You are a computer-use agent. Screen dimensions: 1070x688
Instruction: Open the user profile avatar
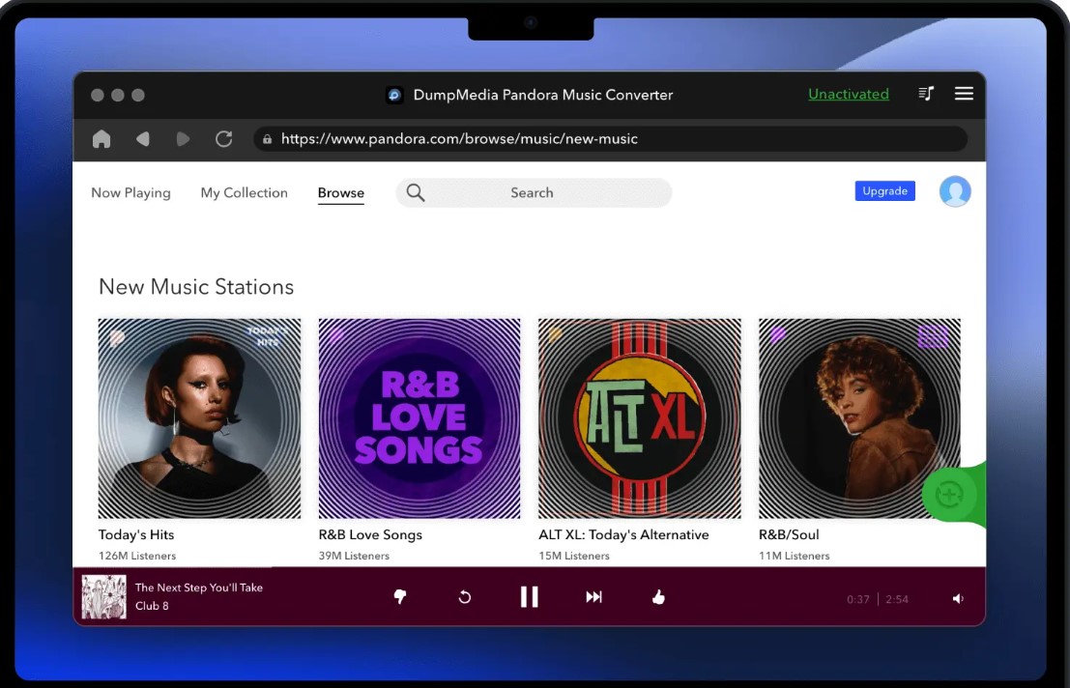pyautogui.click(x=955, y=191)
